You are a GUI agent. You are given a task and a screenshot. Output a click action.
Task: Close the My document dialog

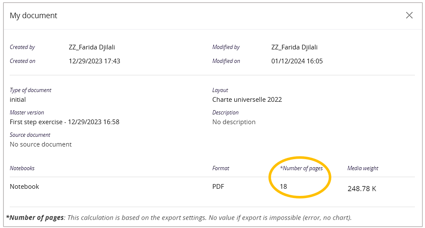pos(409,15)
